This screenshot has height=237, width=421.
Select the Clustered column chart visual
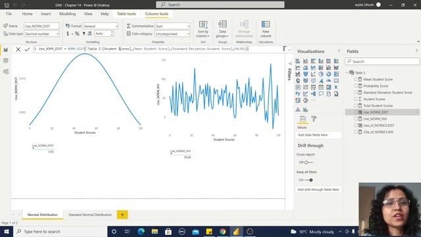[x=321, y=61]
